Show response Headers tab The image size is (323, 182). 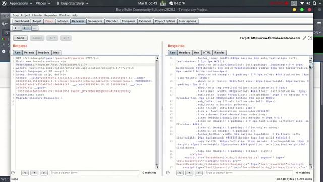click(184, 53)
